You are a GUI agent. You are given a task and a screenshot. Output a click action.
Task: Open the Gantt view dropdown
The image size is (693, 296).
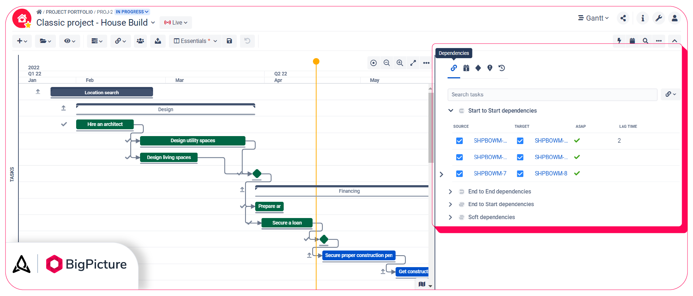pyautogui.click(x=594, y=18)
